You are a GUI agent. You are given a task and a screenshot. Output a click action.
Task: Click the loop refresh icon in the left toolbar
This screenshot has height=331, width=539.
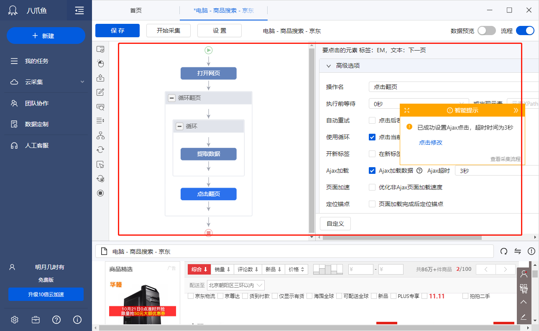(100, 149)
